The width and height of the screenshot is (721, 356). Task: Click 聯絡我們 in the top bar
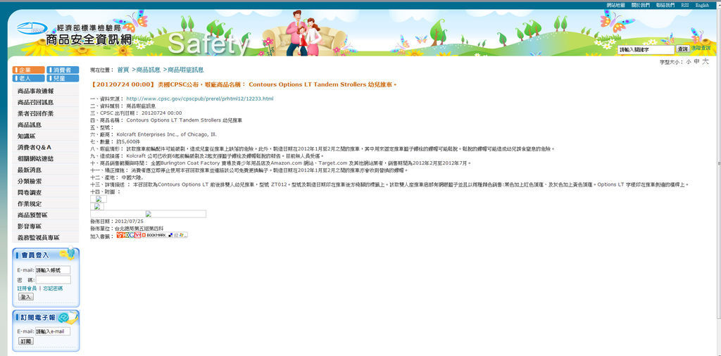(665, 5)
